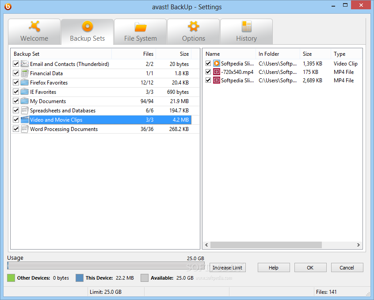
Task: Click the folder icon beside IE Favorites
Action: pyautogui.click(x=25, y=92)
